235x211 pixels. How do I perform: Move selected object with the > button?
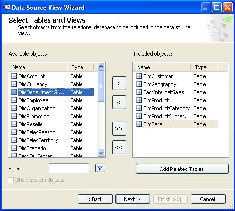pos(119,83)
